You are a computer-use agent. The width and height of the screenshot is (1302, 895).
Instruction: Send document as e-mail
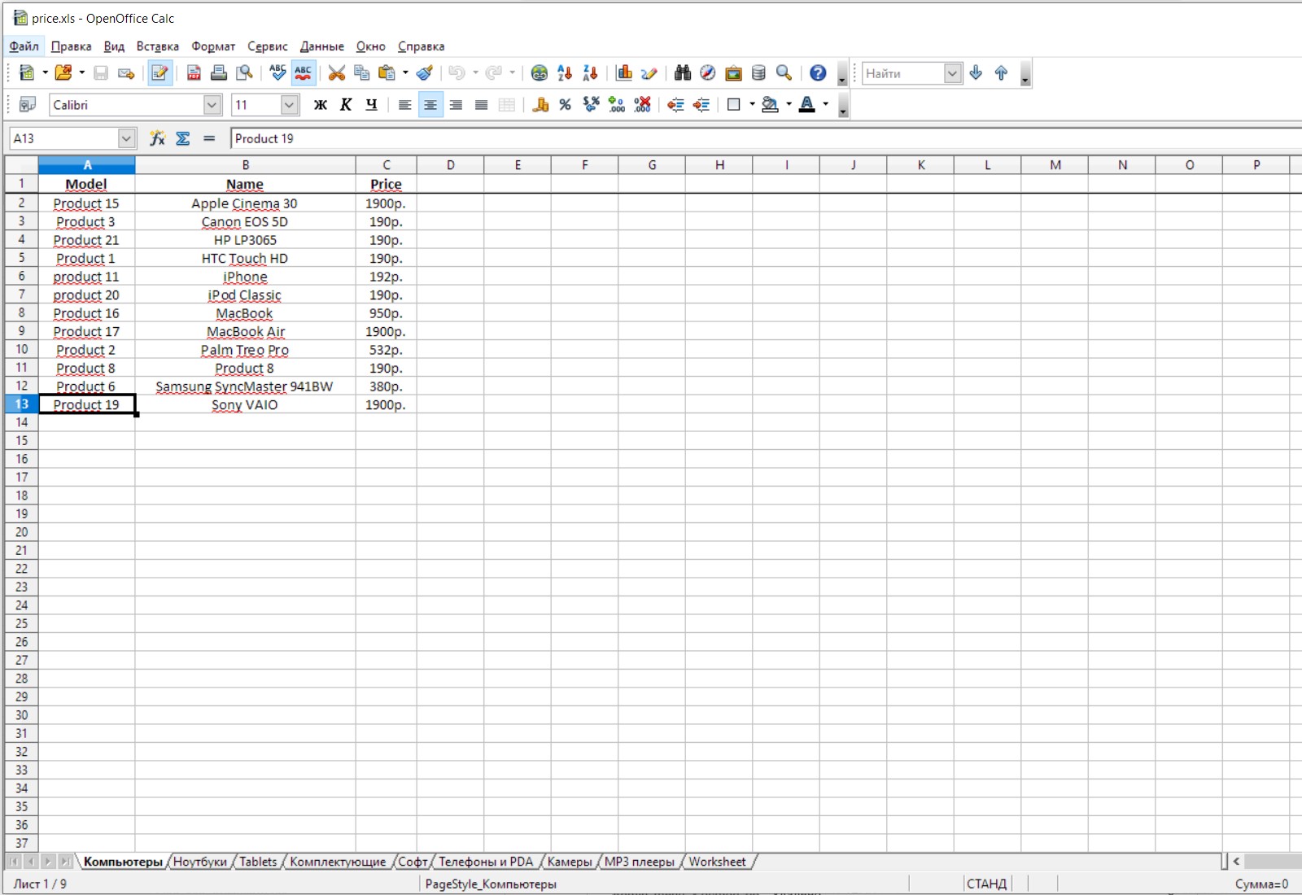pyautogui.click(x=126, y=73)
